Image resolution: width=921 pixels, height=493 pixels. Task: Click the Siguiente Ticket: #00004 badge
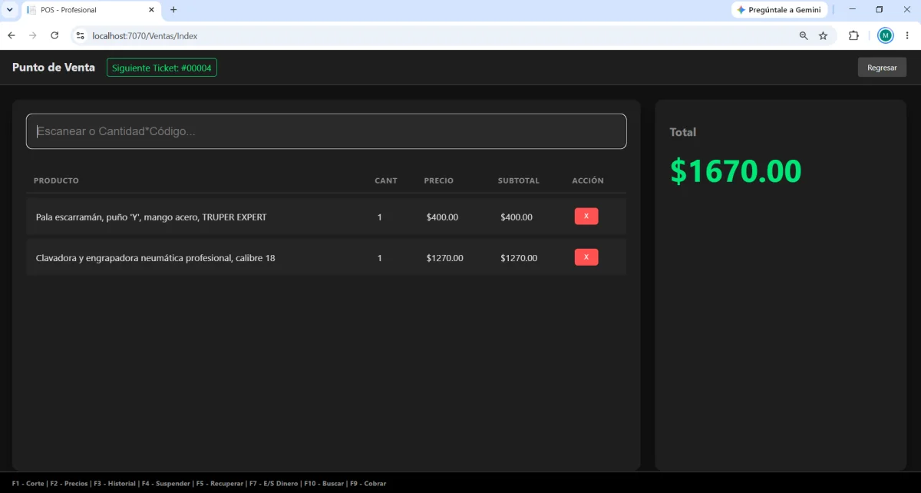[162, 68]
